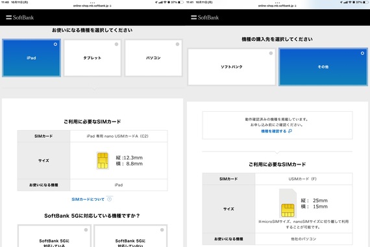
Task: Click the microSIM/nanoSIM size note text
Action: (303, 224)
